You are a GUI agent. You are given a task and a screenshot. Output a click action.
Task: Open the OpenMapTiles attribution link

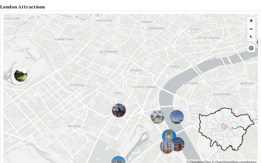point(200,162)
